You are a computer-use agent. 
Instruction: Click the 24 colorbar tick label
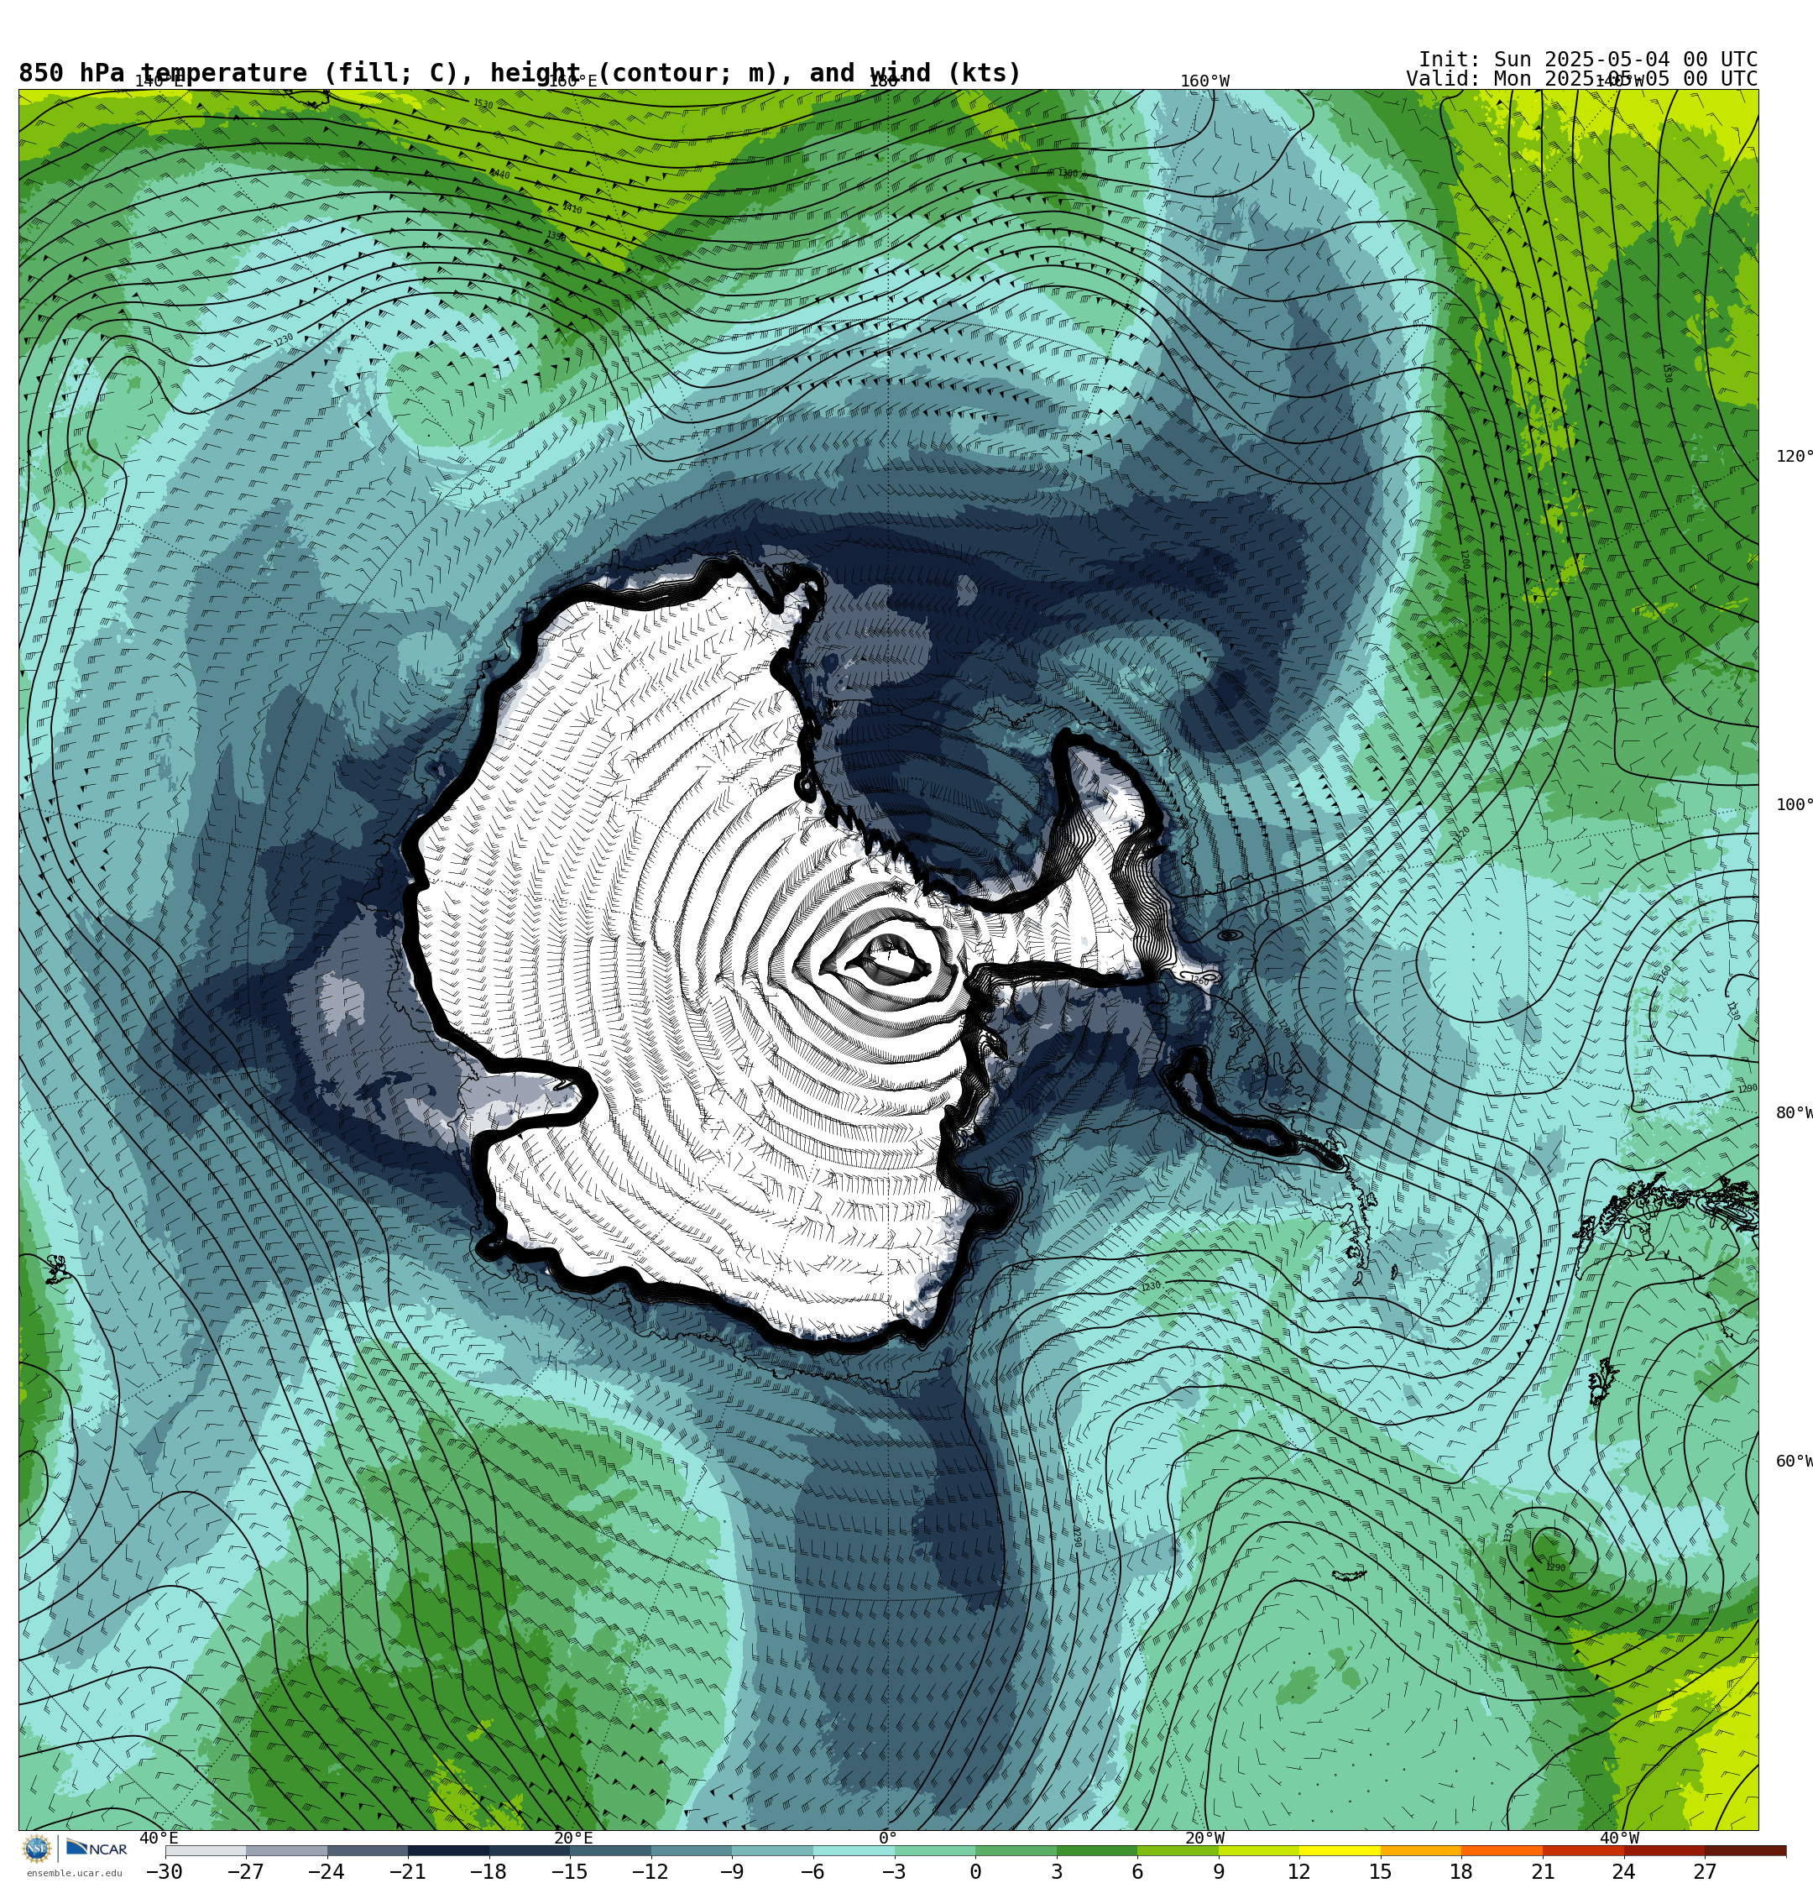click(1623, 1871)
